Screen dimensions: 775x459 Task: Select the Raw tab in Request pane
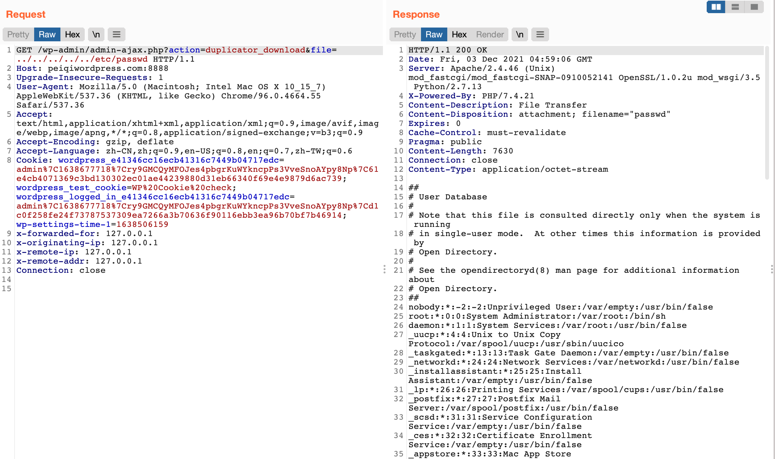coord(47,34)
